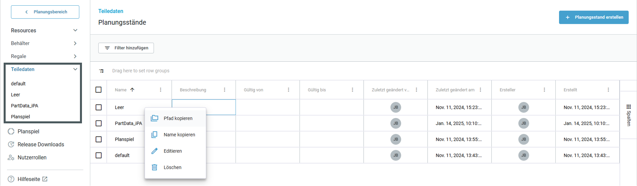637x186 pixels.
Task: Choose Editieren from the context menu
Action: pyautogui.click(x=176, y=151)
